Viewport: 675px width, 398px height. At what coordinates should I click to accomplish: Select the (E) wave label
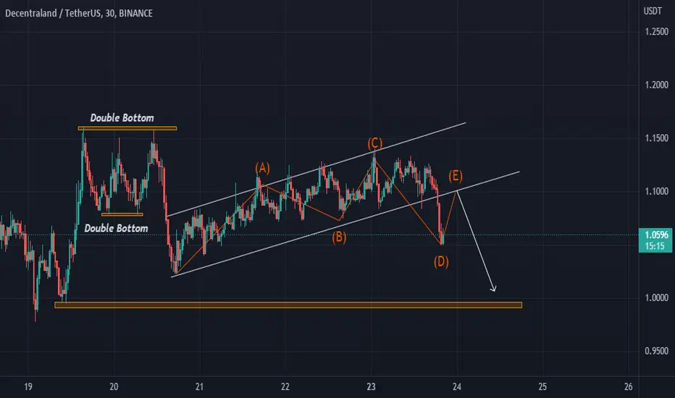click(456, 176)
